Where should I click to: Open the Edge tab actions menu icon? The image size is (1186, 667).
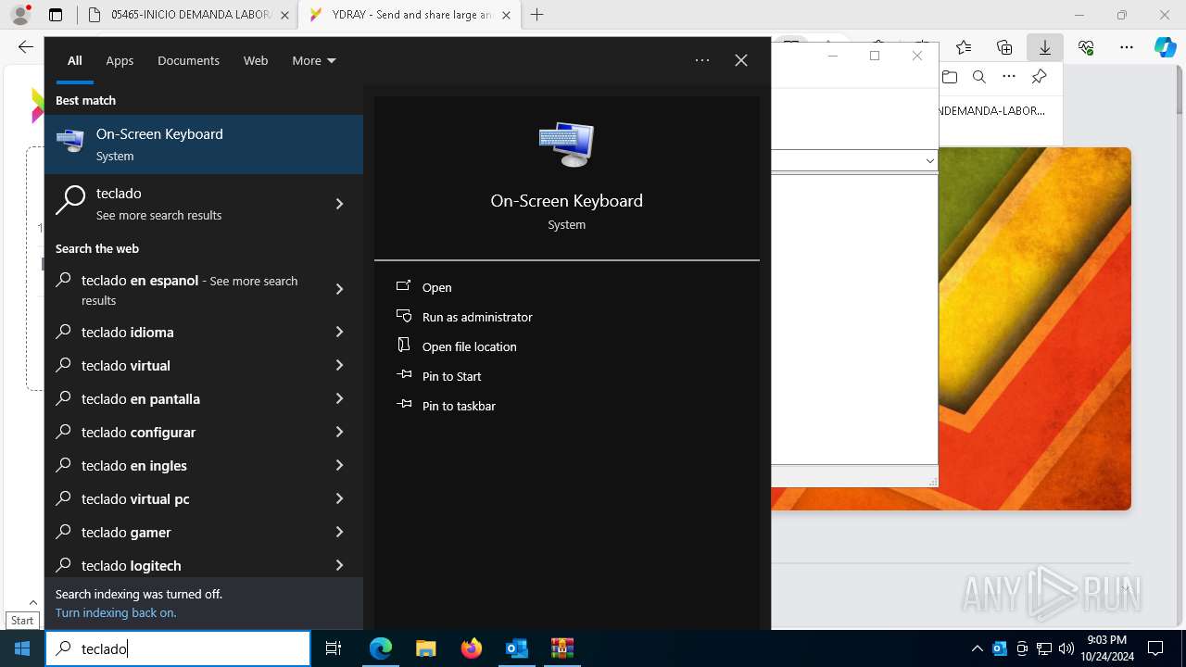pyautogui.click(x=56, y=15)
